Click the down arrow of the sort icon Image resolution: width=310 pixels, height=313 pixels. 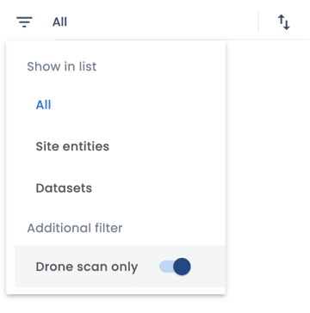click(x=287, y=24)
